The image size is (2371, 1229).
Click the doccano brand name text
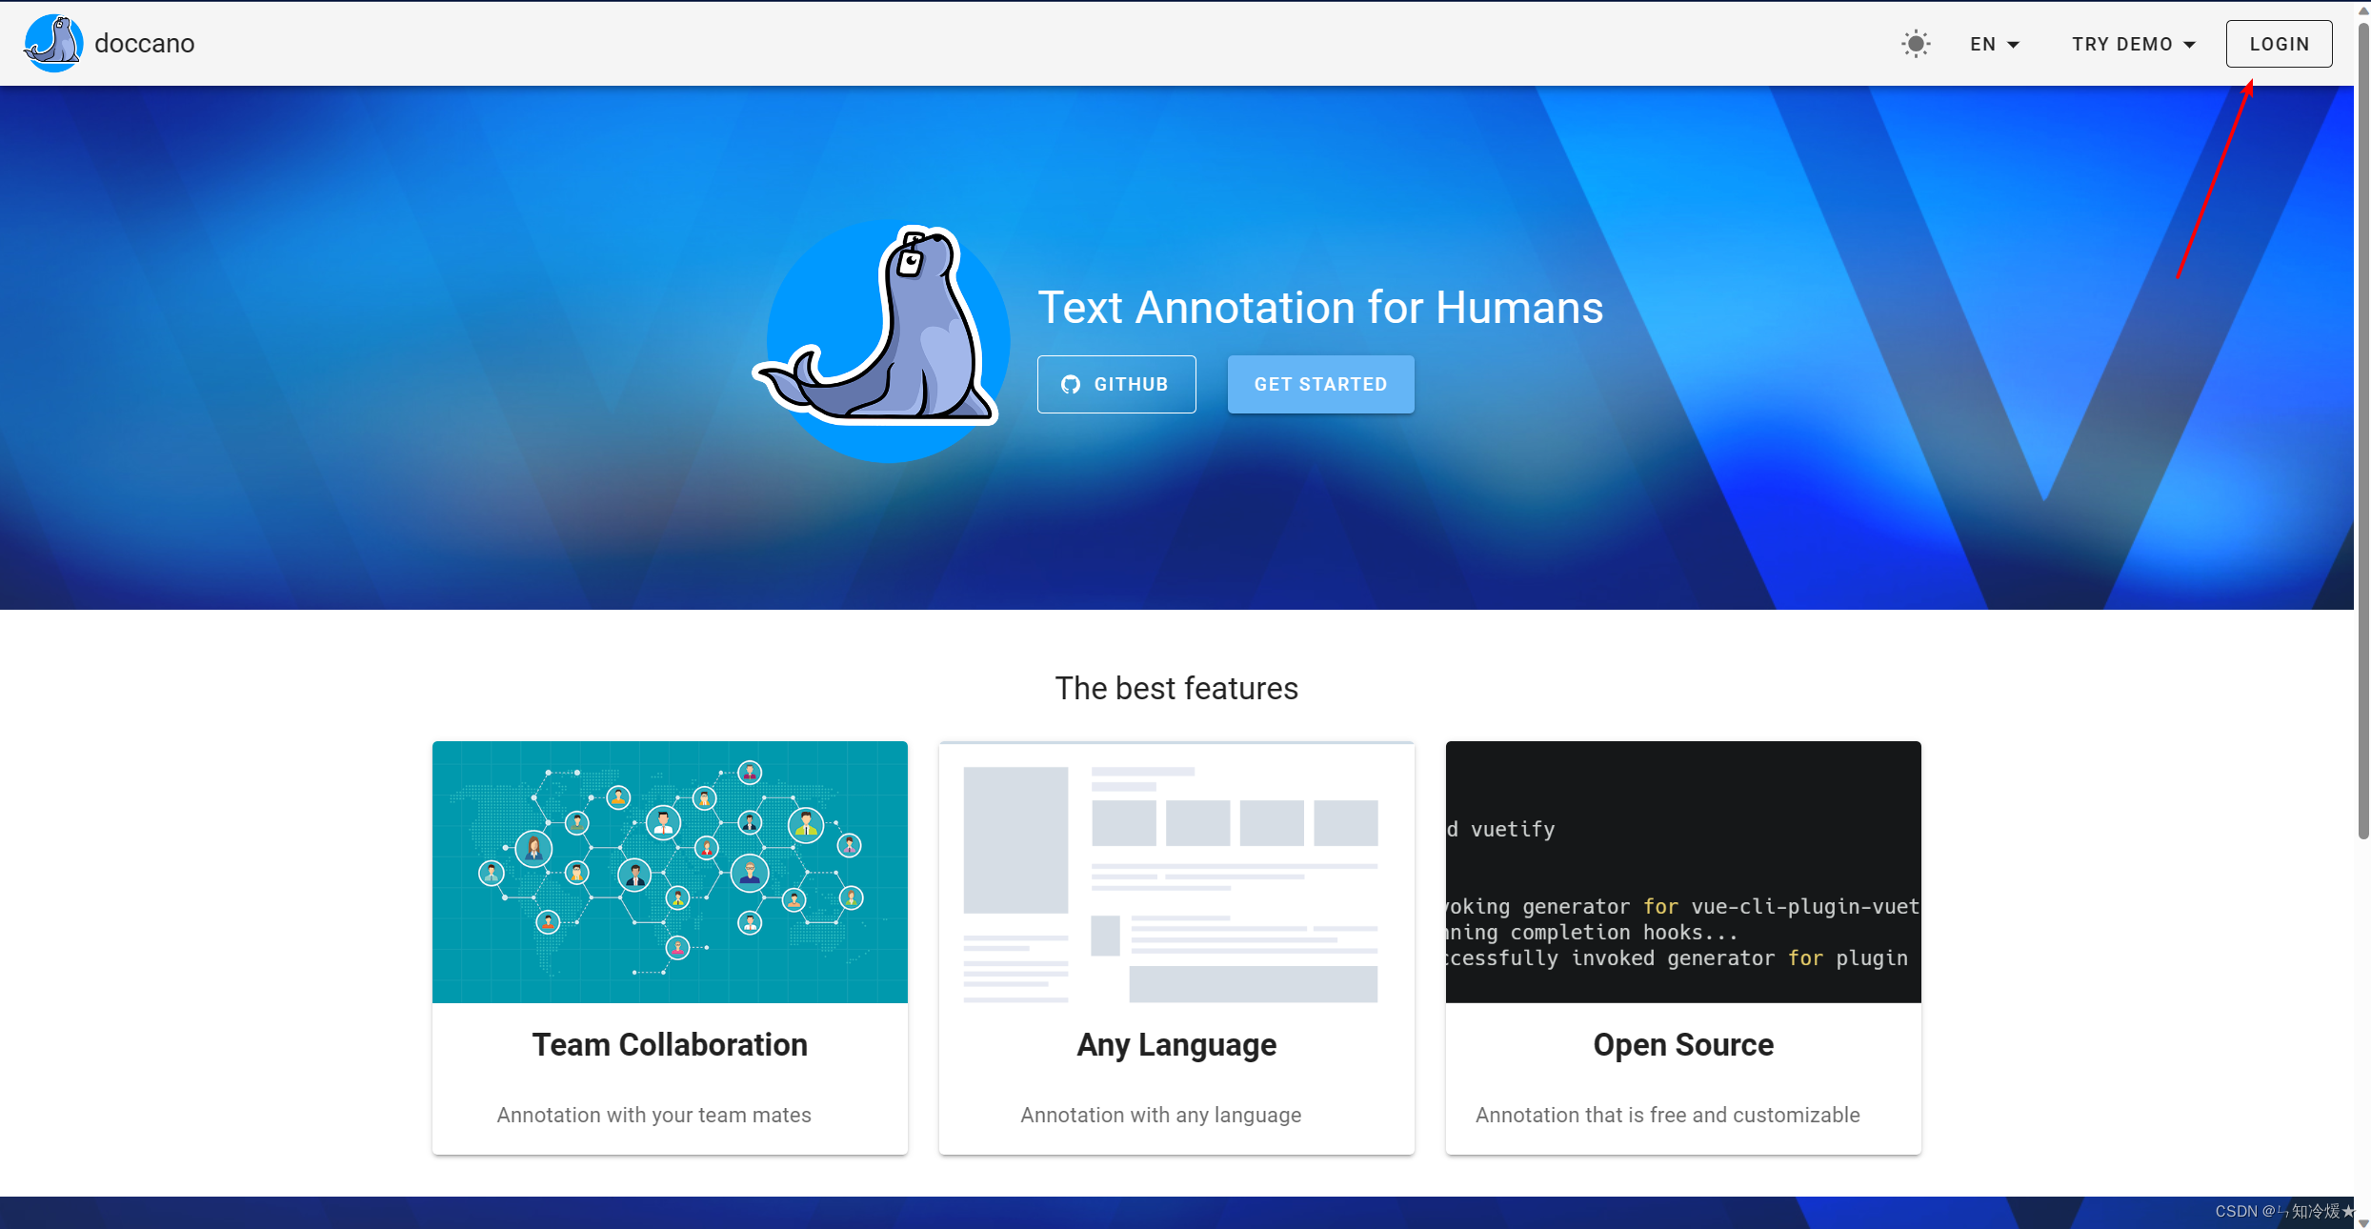[x=144, y=44]
